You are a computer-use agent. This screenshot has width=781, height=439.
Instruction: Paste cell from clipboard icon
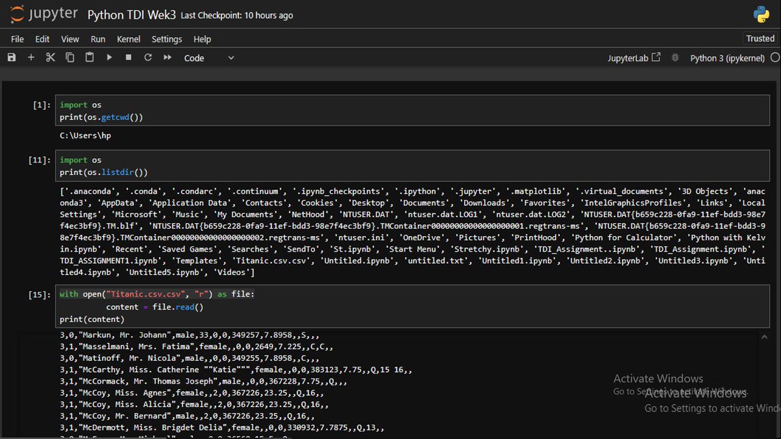[x=89, y=58]
